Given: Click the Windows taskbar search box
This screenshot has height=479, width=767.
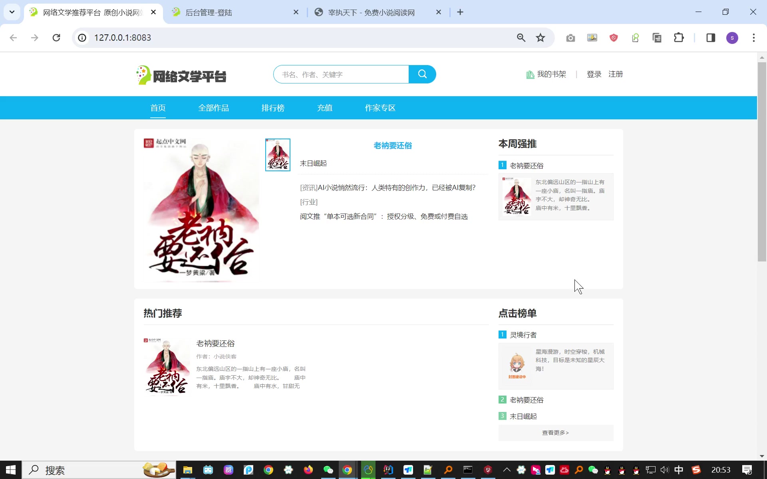Looking at the screenshot, I should (x=99, y=470).
